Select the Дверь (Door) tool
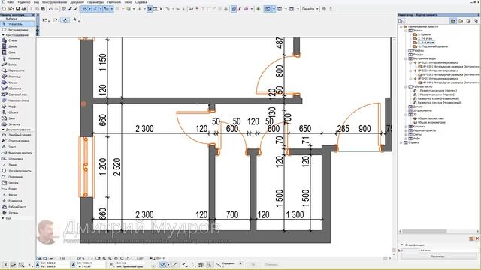The image size is (481, 270). [x=17, y=46]
